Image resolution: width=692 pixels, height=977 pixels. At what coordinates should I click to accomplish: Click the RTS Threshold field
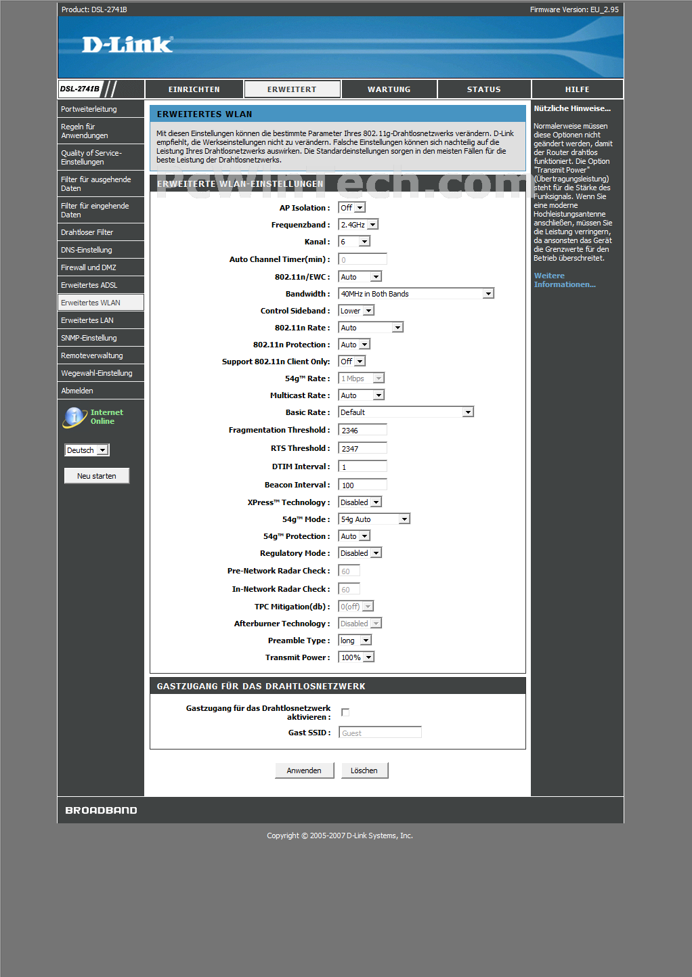pos(363,448)
